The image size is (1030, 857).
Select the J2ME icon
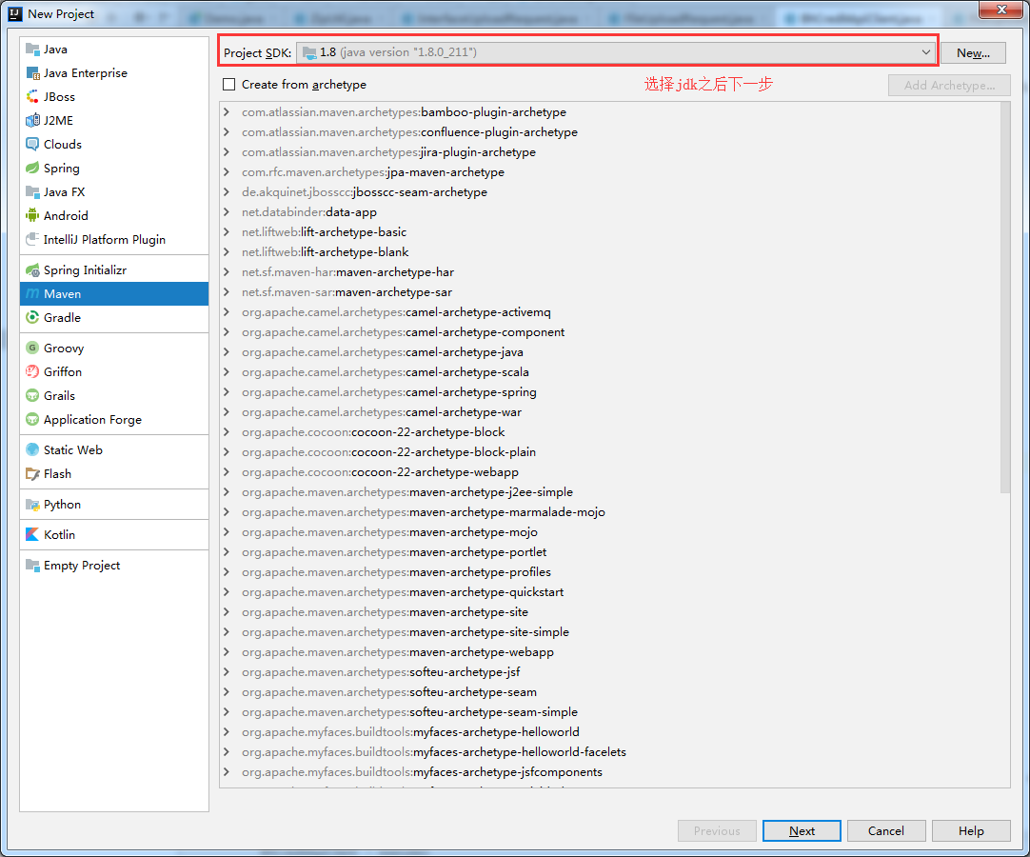tap(32, 120)
